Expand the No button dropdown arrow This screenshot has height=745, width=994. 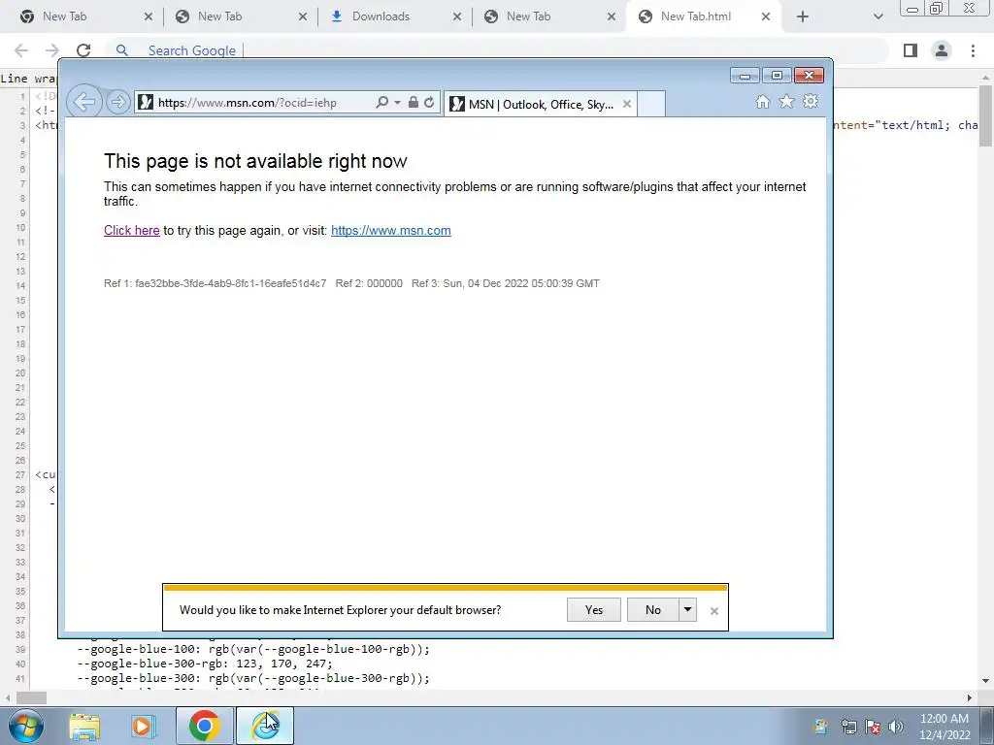click(x=688, y=610)
